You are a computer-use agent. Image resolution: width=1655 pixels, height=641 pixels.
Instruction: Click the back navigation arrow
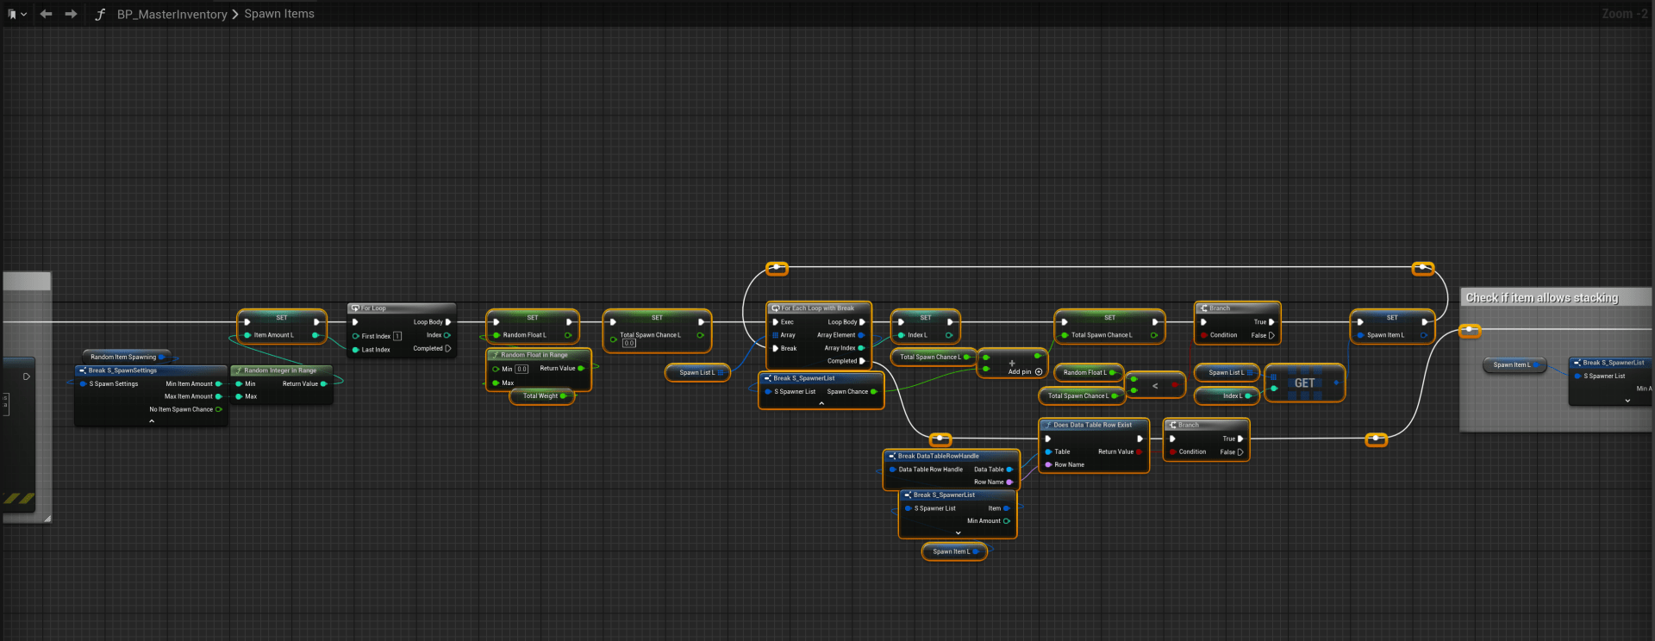[x=46, y=14]
